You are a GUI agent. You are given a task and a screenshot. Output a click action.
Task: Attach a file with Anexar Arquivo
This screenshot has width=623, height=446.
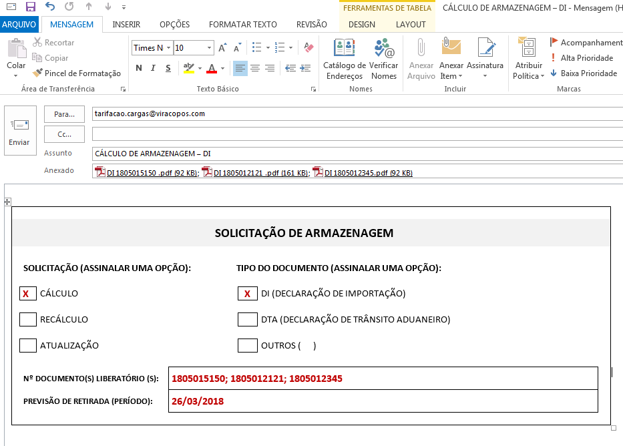(421, 59)
